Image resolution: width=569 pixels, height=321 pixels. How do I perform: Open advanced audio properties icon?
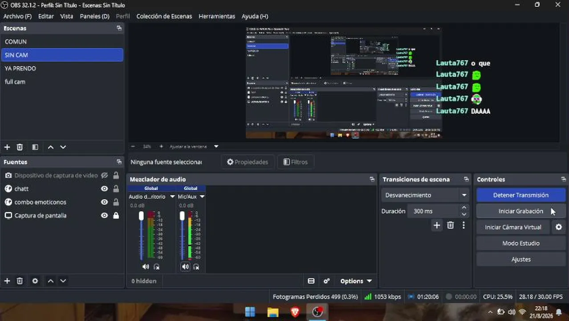point(327,281)
